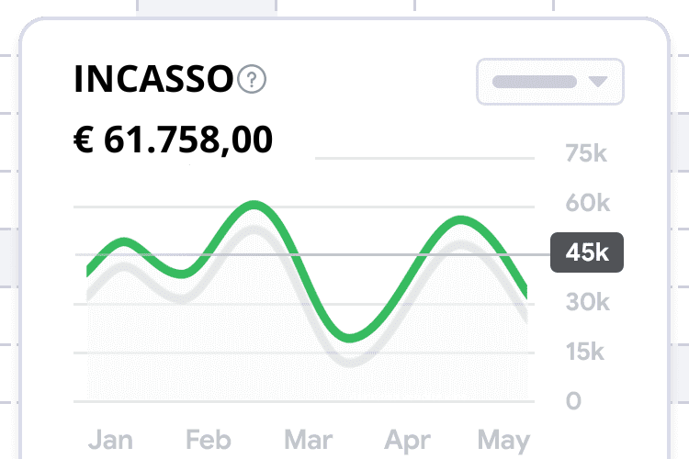Click the Feb month label
The image size is (689, 459).
tap(209, 440)
